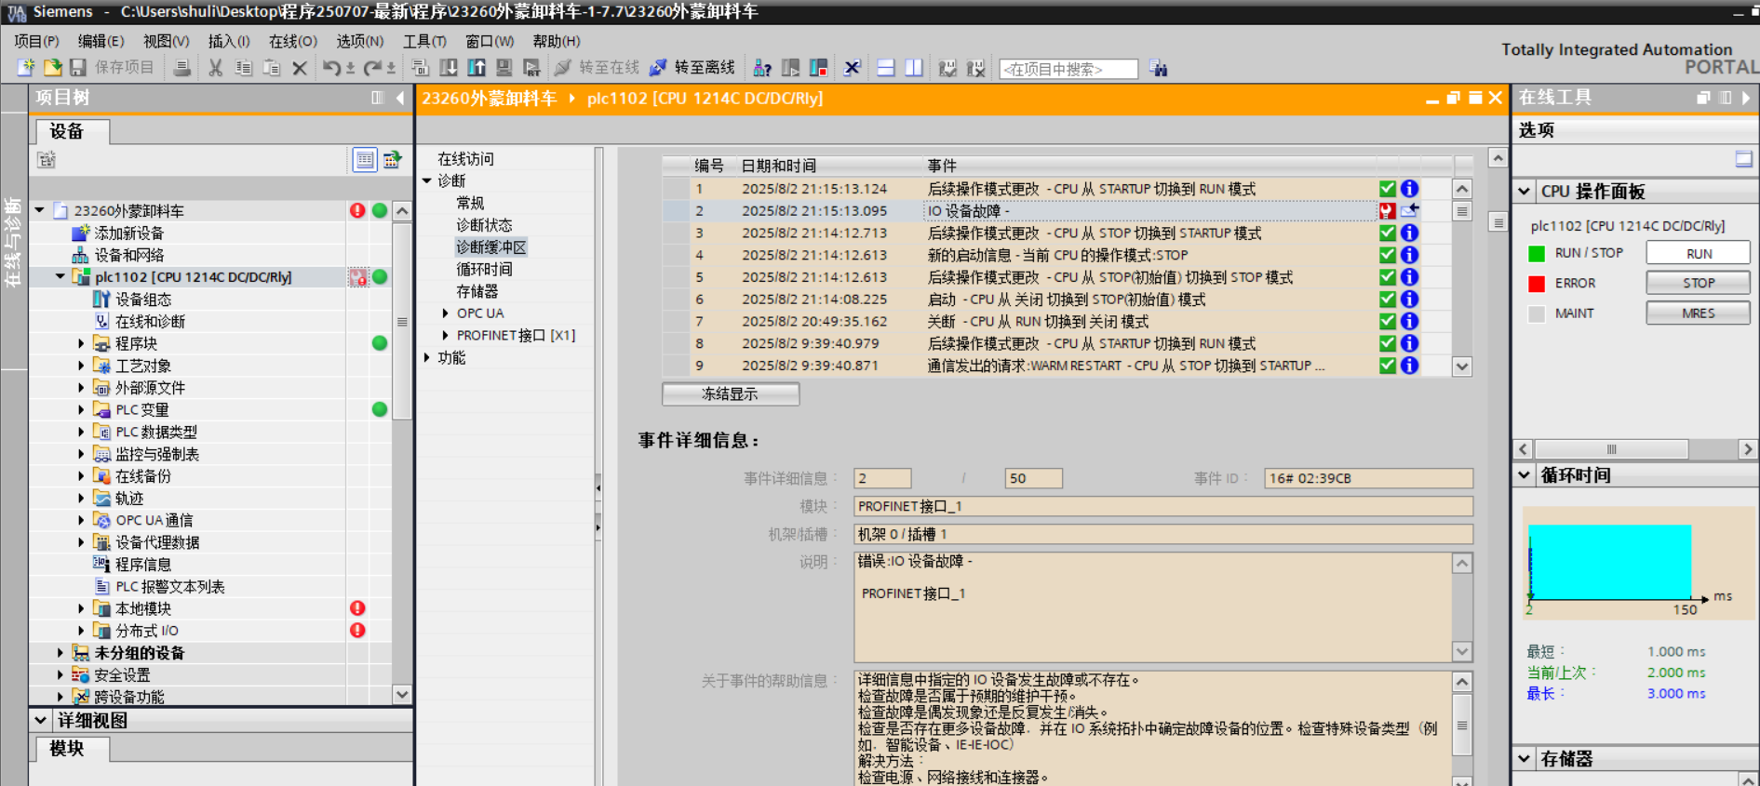Click the 保存项目 save project button
Viewport: 1760px width, 786px height.
point(112,68)
